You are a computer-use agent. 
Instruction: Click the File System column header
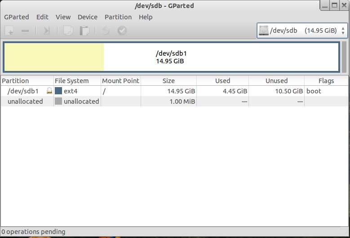pyautogui.click(x=72, y=81)
